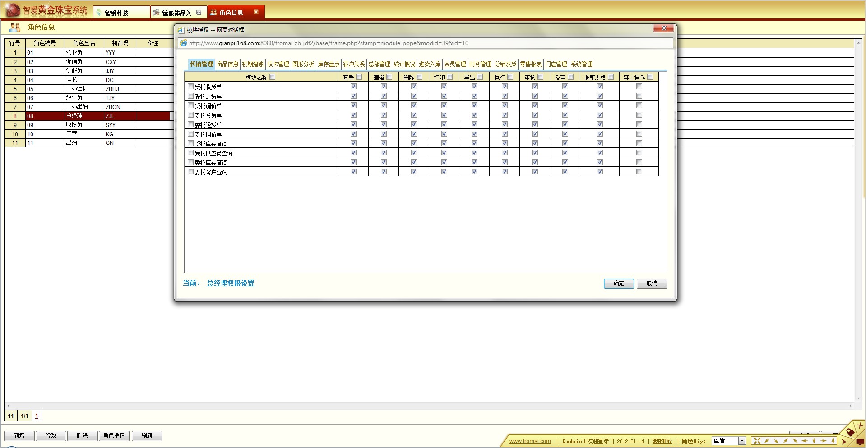
Task: Go to page 1 in the pagination bar
Action: (x=37, y=416)
